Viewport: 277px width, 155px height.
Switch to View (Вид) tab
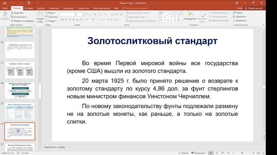[116, 8]
